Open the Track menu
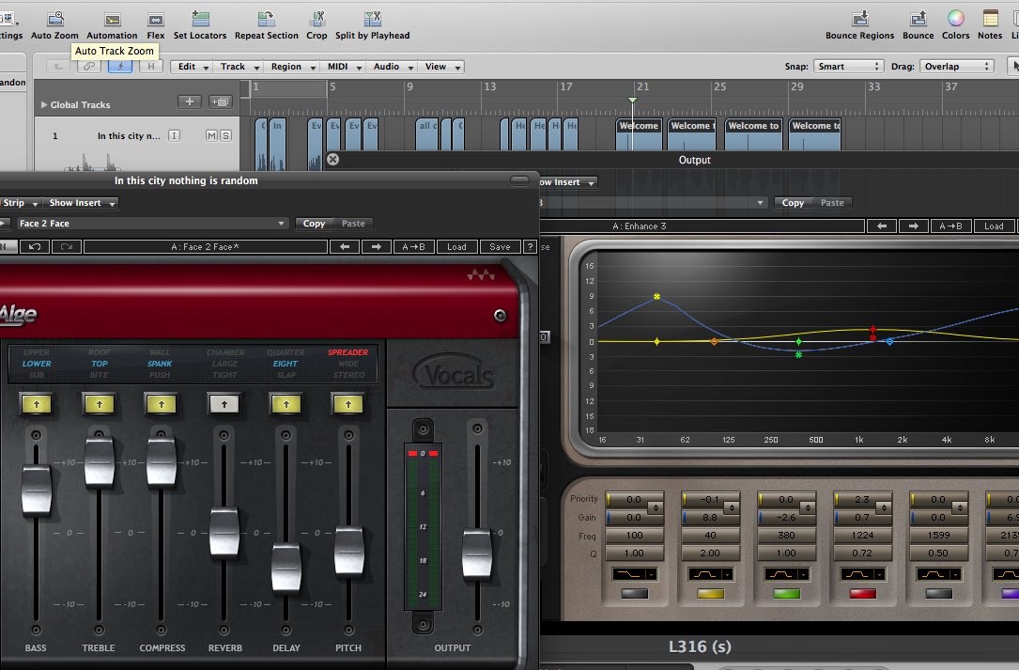 click(x=239, y=67)
